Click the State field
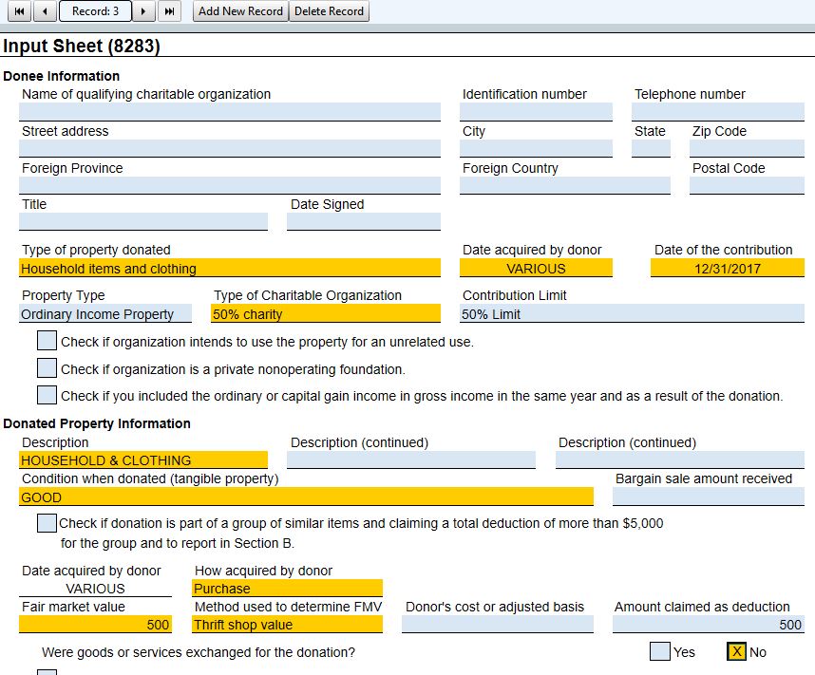The width and height of the screenshot is (815, 675). click(x=651, y=148)
